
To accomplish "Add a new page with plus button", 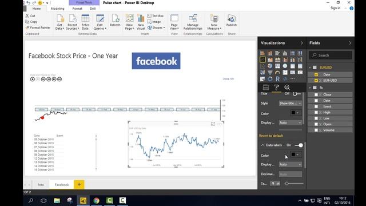I will click(x=79, y=184).
